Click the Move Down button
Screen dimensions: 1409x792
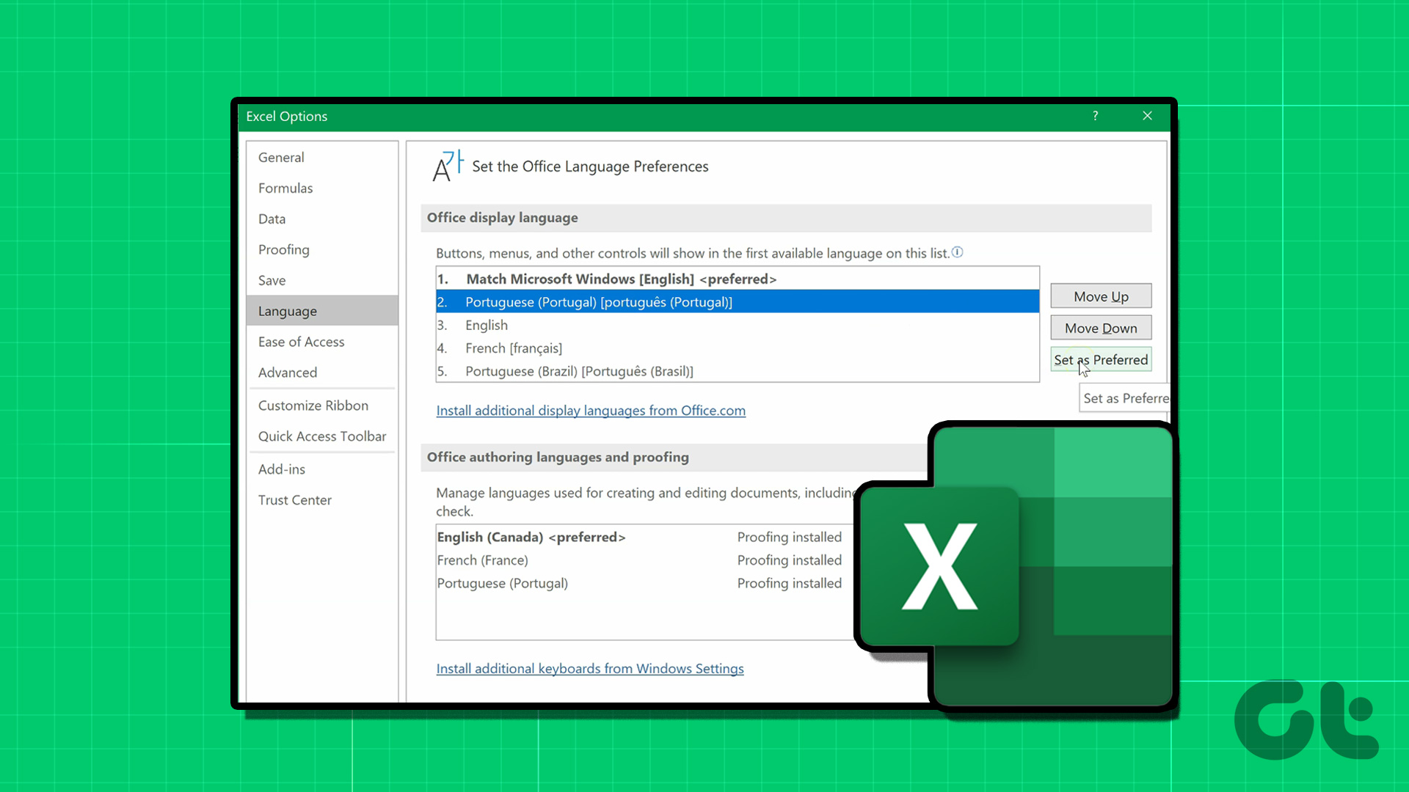[1101, 327]
